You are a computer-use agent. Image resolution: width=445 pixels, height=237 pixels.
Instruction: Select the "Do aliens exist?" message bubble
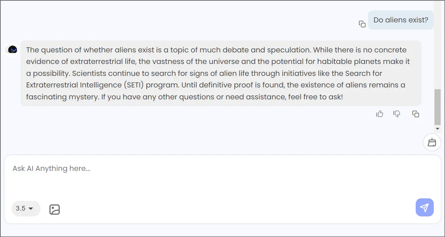click(x=401, y=20)
